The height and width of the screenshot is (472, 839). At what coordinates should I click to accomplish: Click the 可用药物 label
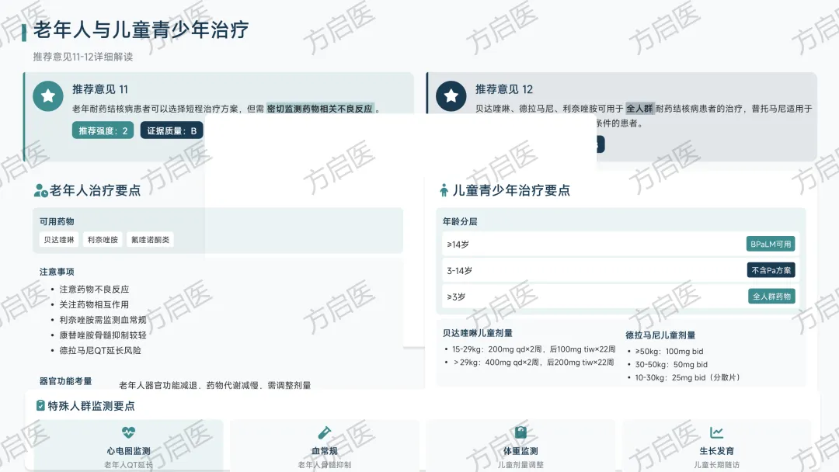click(57, 221)
